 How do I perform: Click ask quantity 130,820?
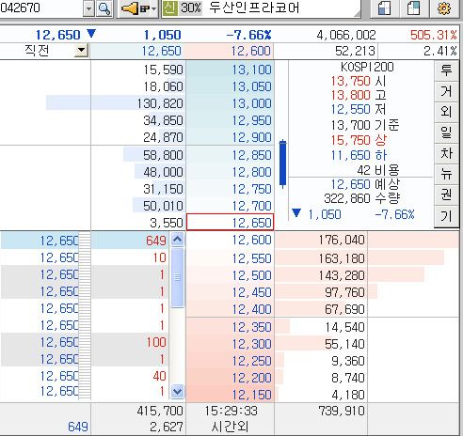click(x=160, y=103)
